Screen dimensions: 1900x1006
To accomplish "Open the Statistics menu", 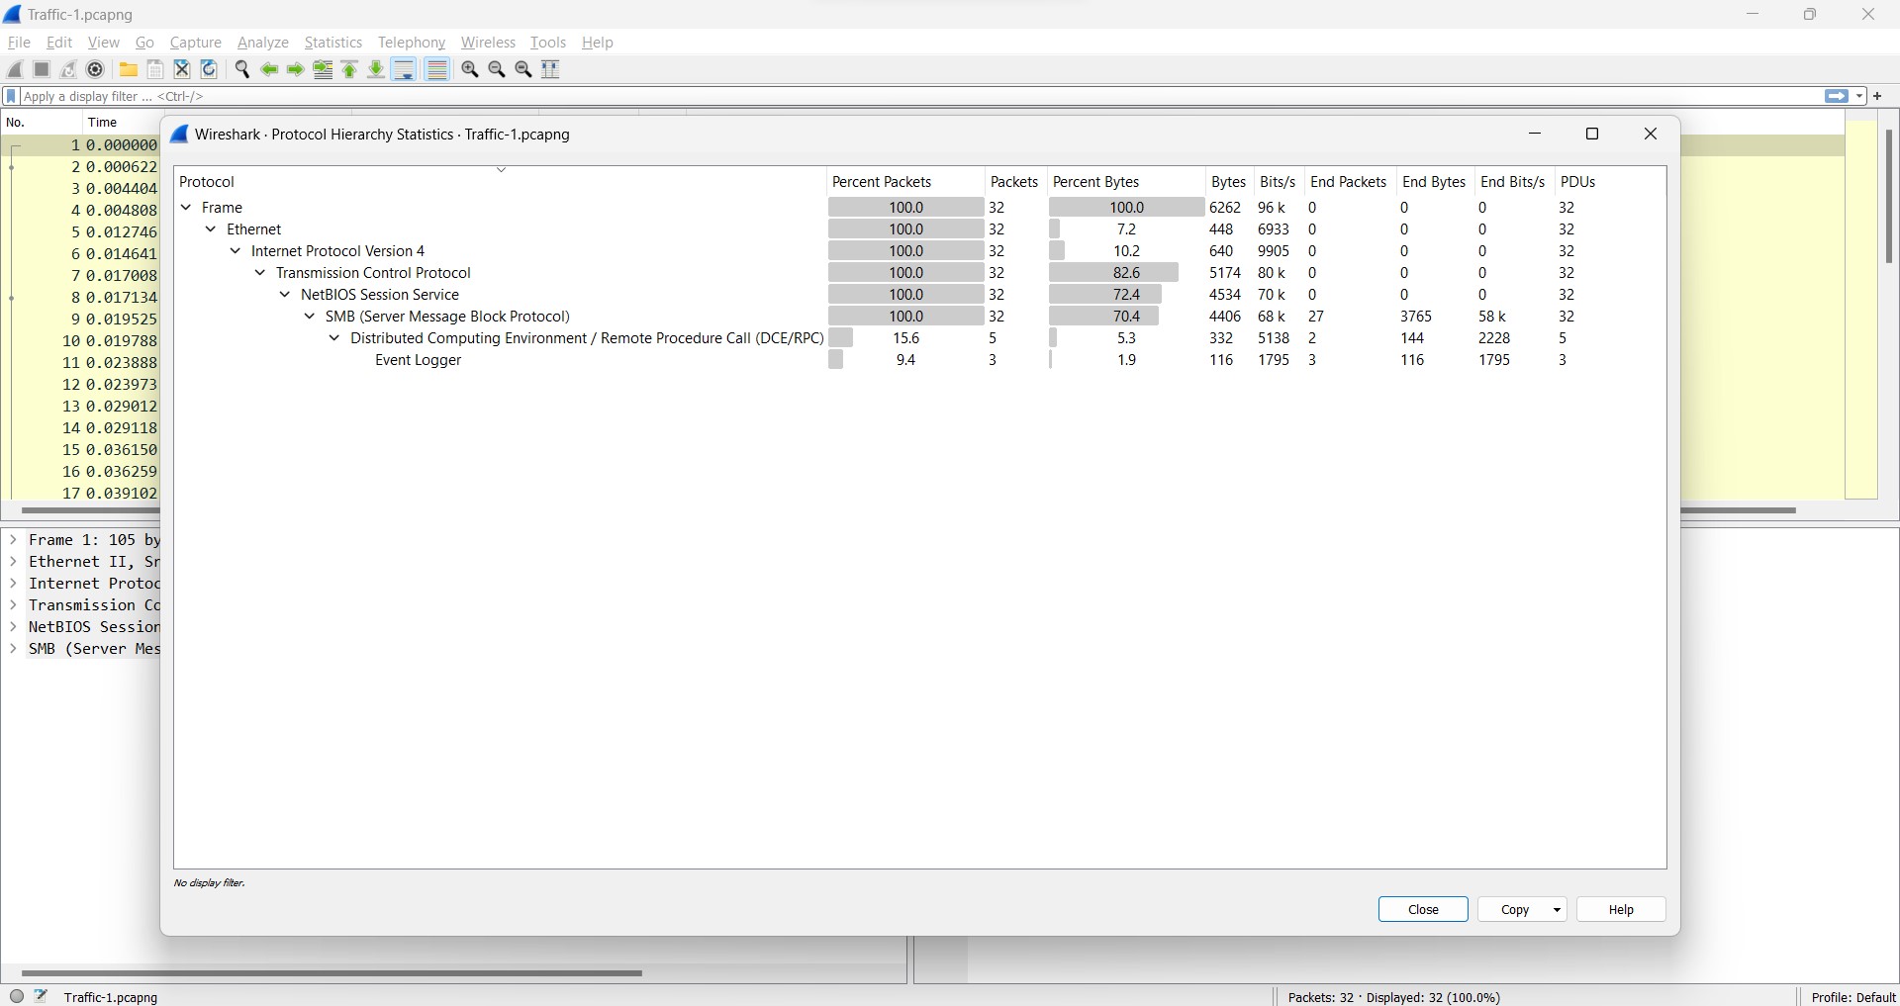I will 332,43.
